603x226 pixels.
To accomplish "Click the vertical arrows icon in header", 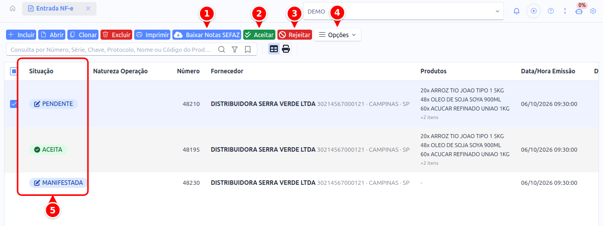I will (x=565, y=11).
